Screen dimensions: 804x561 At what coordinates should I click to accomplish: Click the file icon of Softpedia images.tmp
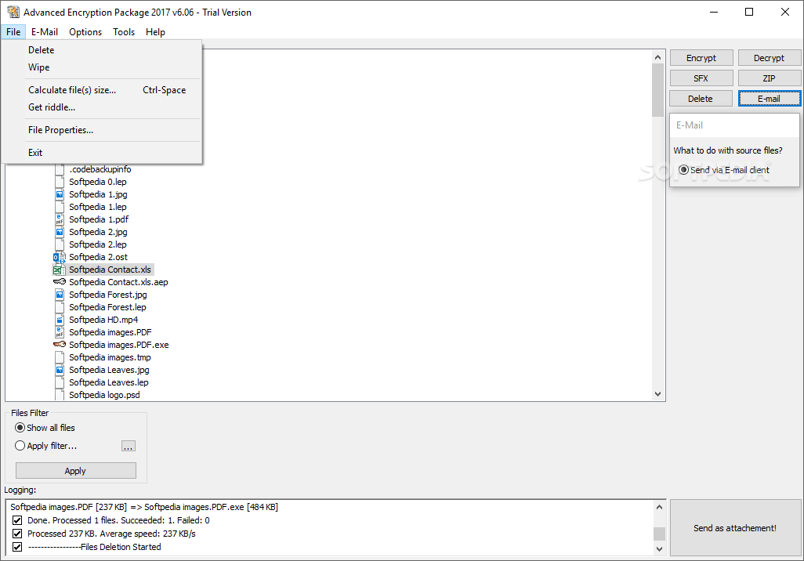[60, 357]
